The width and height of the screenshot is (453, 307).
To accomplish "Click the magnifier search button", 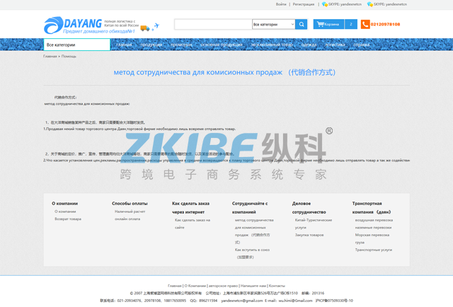I will click(x=301, y=24).
